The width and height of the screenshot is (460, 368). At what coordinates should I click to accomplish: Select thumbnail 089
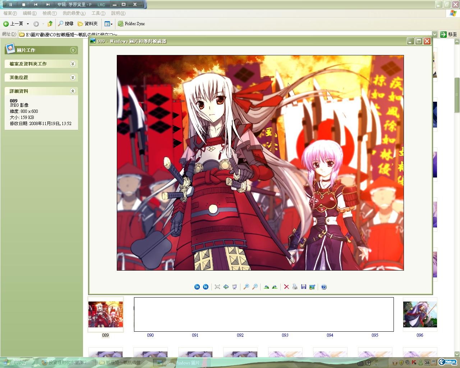(106, 314)
